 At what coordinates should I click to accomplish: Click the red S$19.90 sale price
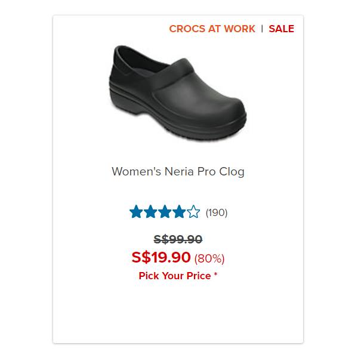(161, 257)
